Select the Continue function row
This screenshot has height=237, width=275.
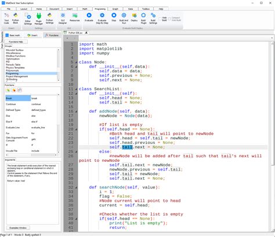[31, 104]
